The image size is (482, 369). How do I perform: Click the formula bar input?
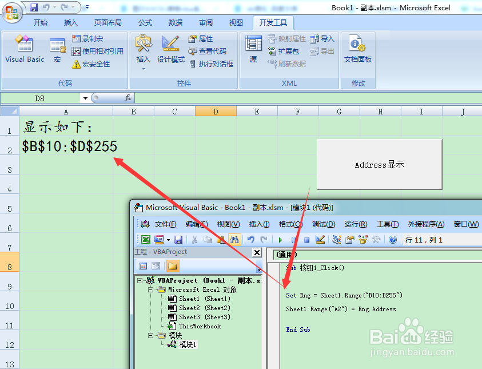(x=308, y=98)
